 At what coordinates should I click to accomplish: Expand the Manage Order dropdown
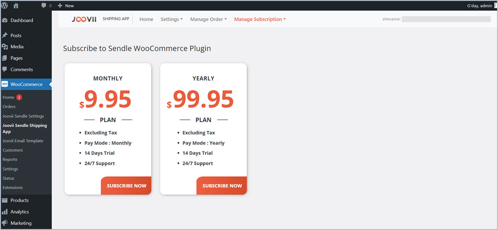208,19
